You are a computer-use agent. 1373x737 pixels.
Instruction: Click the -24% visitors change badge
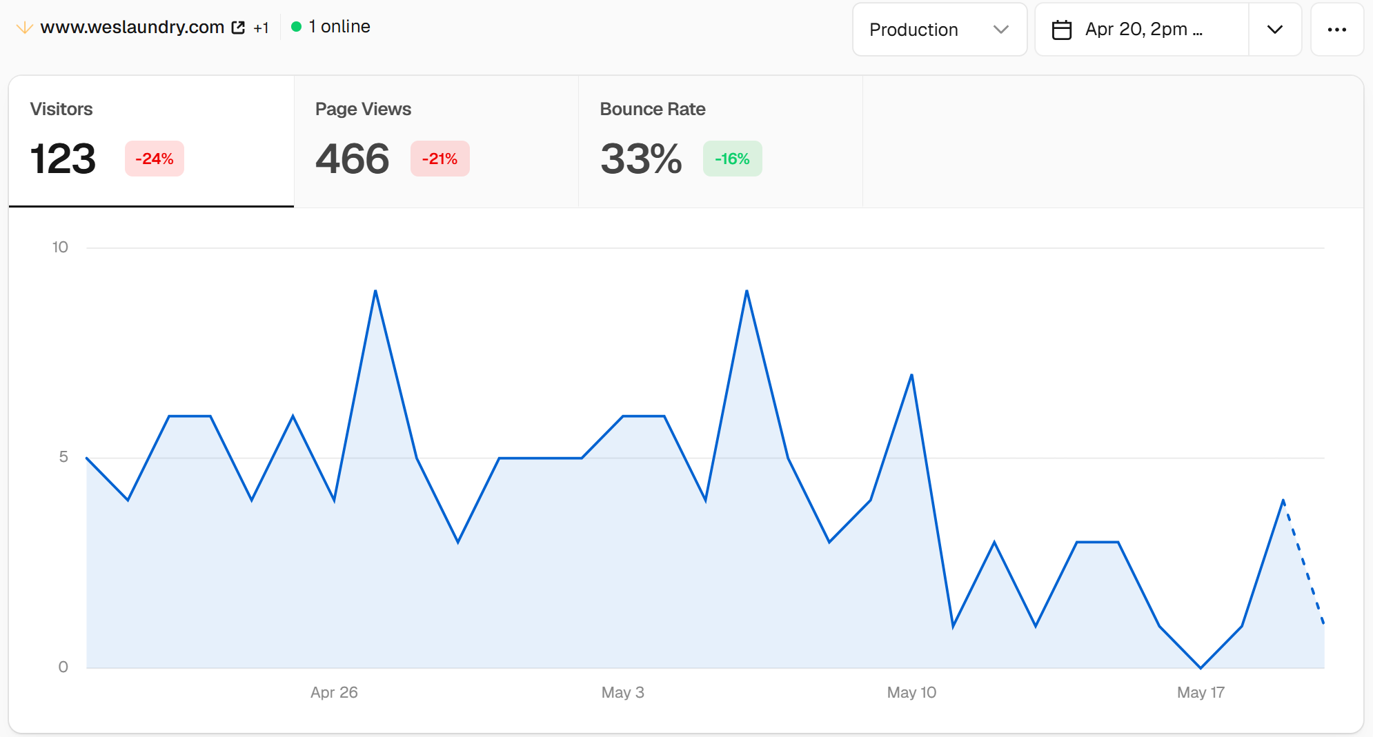[155, 159]
